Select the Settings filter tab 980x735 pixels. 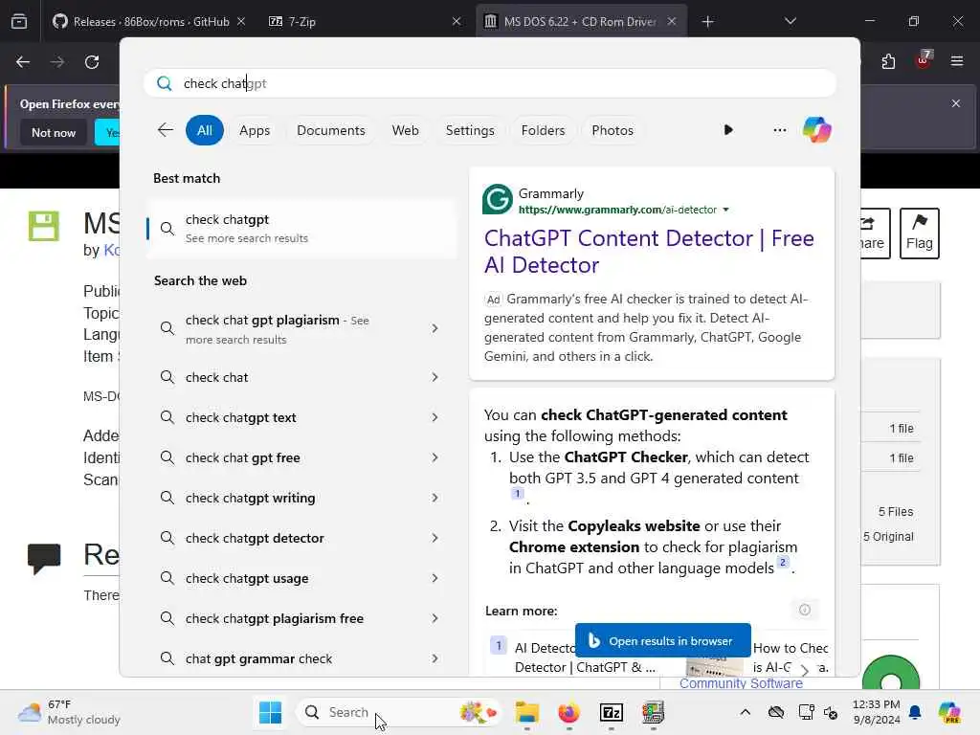pyautogui.click(x=470, y=130)
